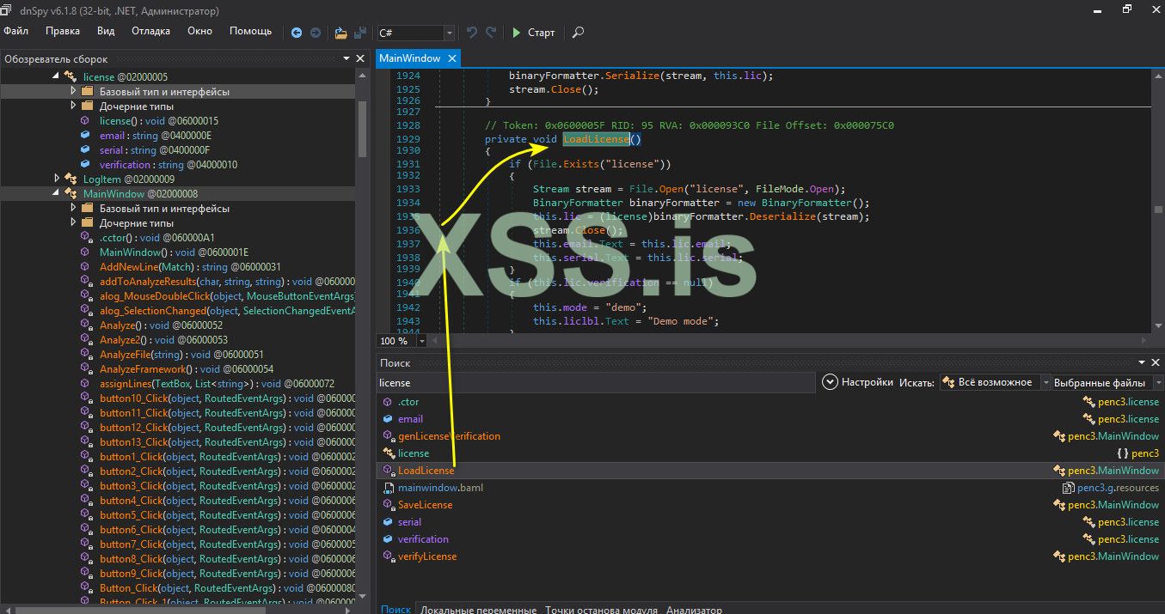
Task: Click the save all toolbar icon
Action: (359, 33)
